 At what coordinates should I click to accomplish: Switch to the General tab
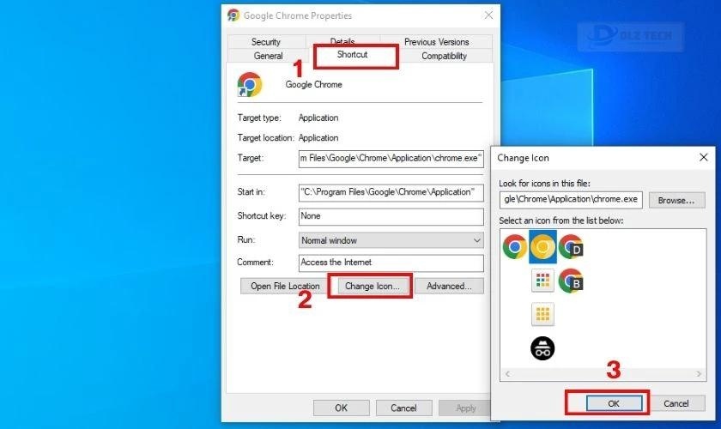point(268,56)
